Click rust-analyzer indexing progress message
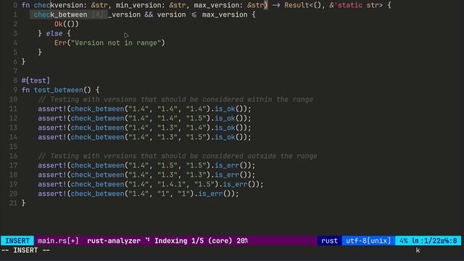Viewport: 464px width, 261px height. pos(167,241)
